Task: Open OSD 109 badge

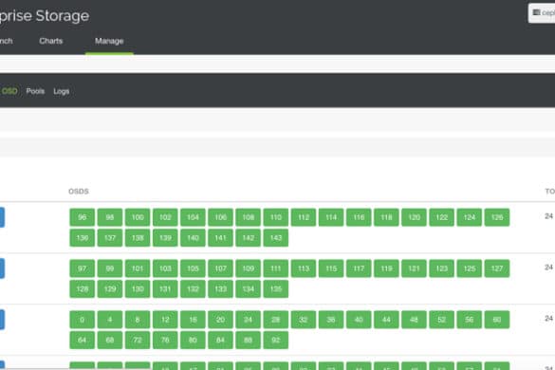Action: pyautogui.click(x=249, y=268)
